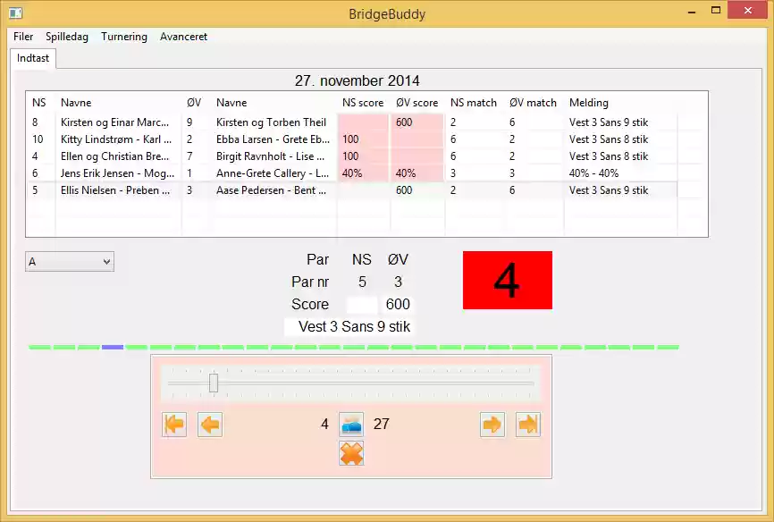The width and height of the screenshot is (774, 522).
Task: Click the BridgeBuddy icon in the title bar
Action: point(13,13)
